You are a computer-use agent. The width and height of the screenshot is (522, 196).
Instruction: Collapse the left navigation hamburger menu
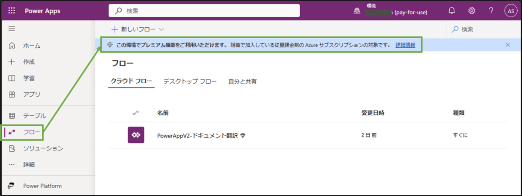(x=12, y=29)
